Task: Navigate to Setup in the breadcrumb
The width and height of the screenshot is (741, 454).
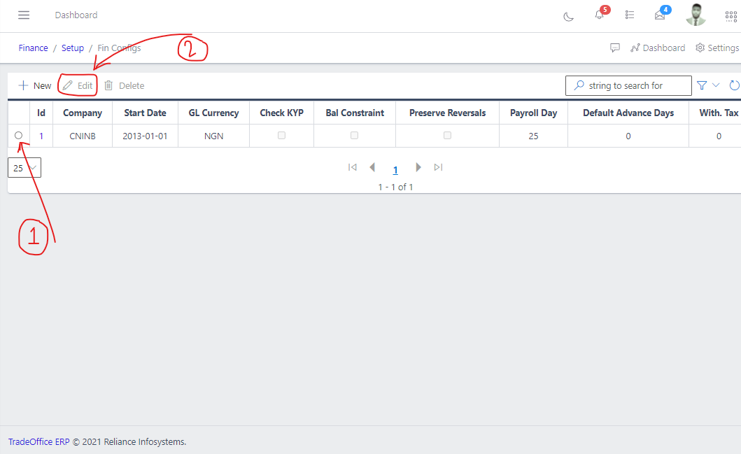Action: pos(73,48)
